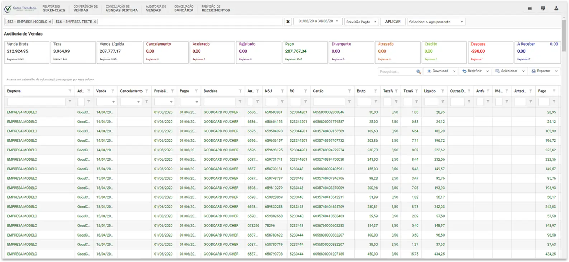
Task: Open filter icon on Líquido column header
Action: click(443, 91)
